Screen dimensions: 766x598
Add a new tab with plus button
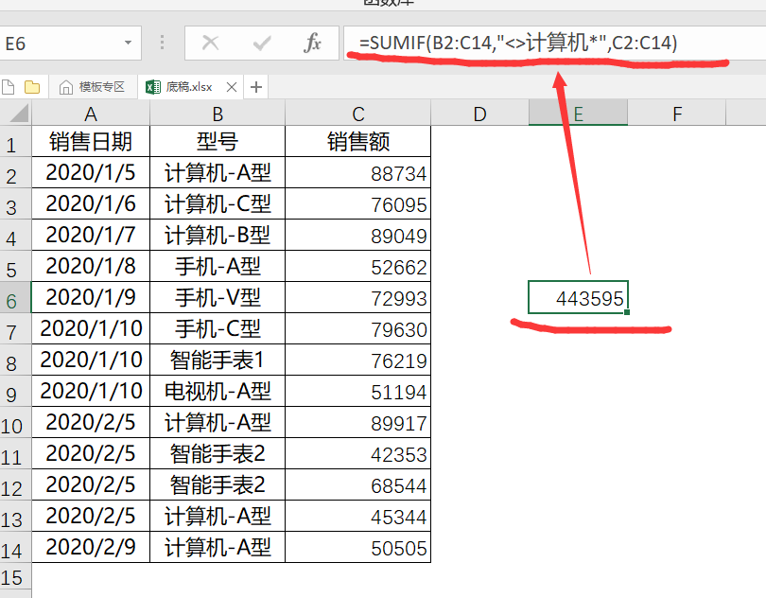(x=256, y=88)
